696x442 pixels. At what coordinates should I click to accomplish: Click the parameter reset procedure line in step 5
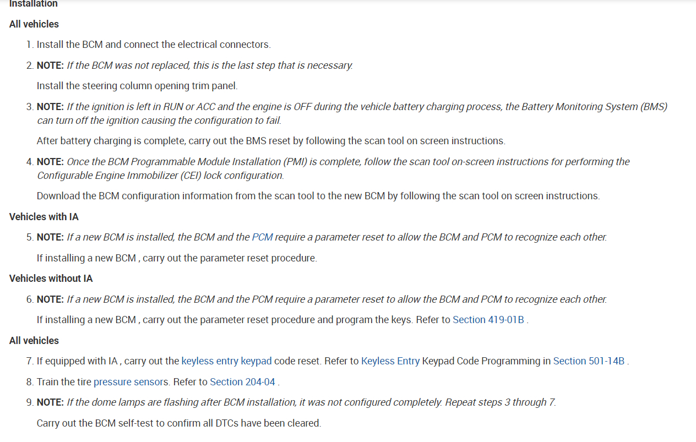pyautogui.click(x=177, y=258)
